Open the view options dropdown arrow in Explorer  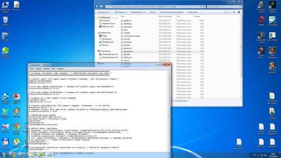point(229,12)
